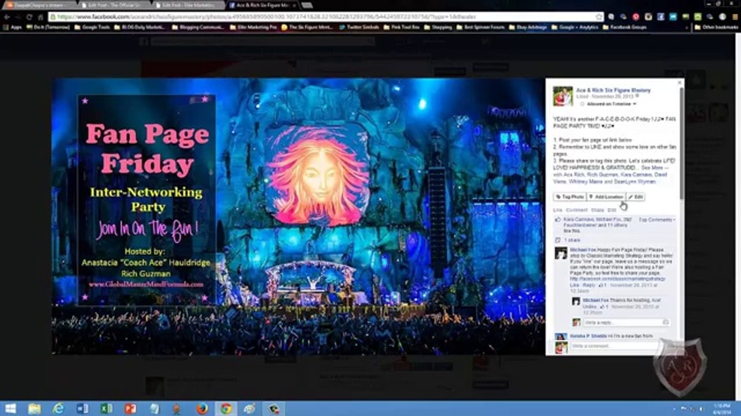Switch to Edit Post - The Official tab
741x416 pixels.
coord(115,5)
